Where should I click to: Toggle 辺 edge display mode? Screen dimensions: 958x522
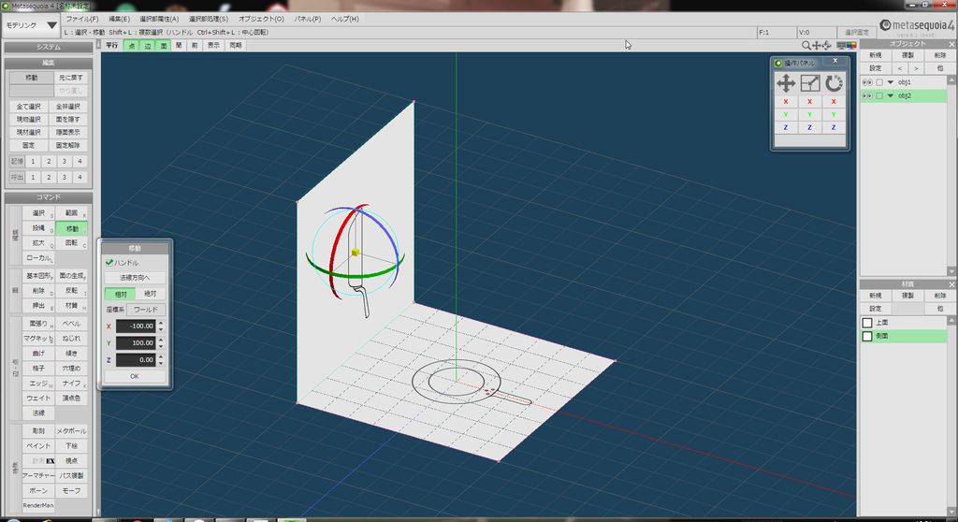point(147,46)
